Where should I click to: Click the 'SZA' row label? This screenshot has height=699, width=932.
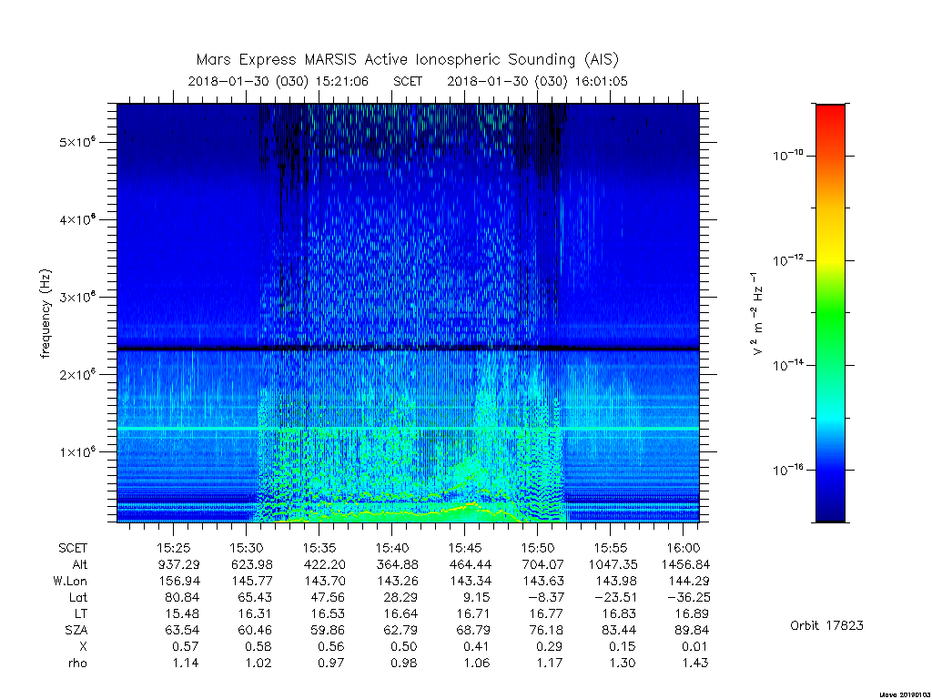pos(76,630)
